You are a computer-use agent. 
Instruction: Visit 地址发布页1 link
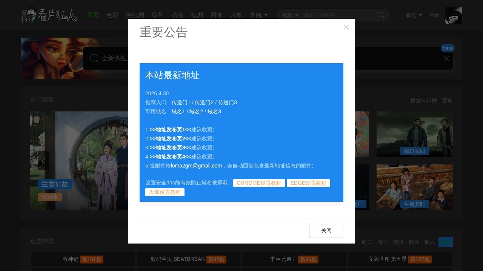[x=171, y=129]
